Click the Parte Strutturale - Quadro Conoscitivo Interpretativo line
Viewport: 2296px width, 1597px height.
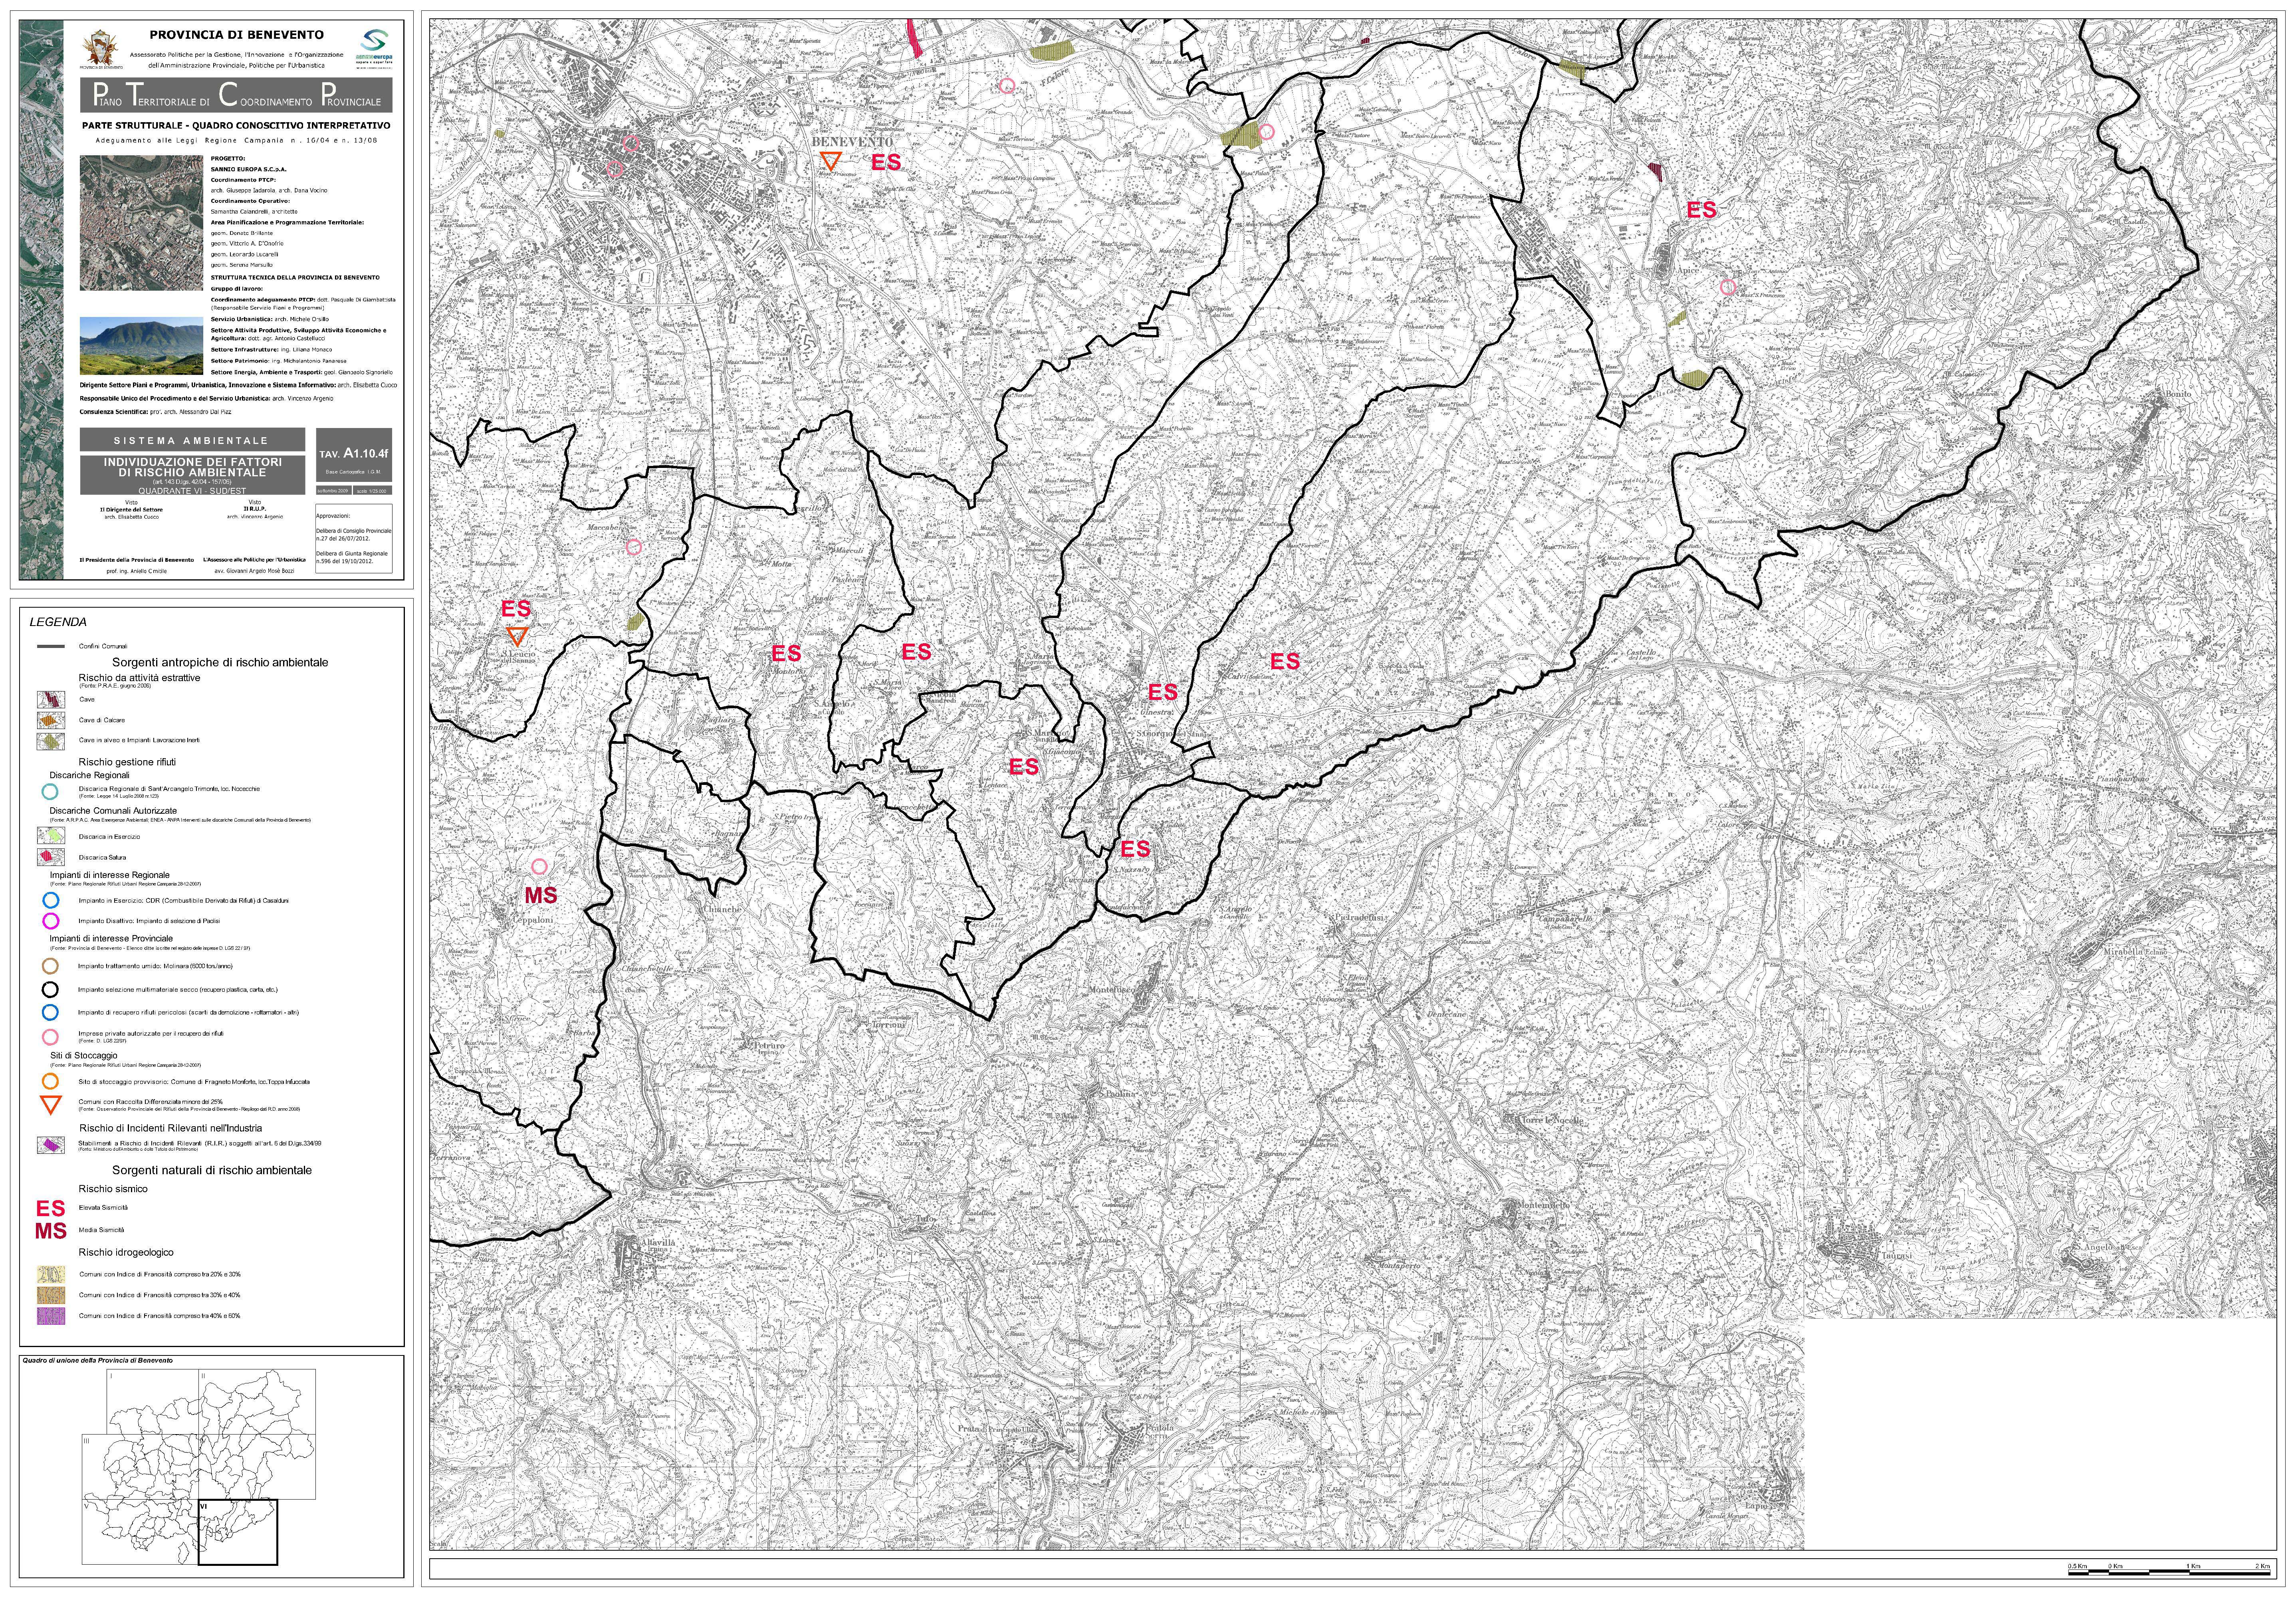coord(236,126)
